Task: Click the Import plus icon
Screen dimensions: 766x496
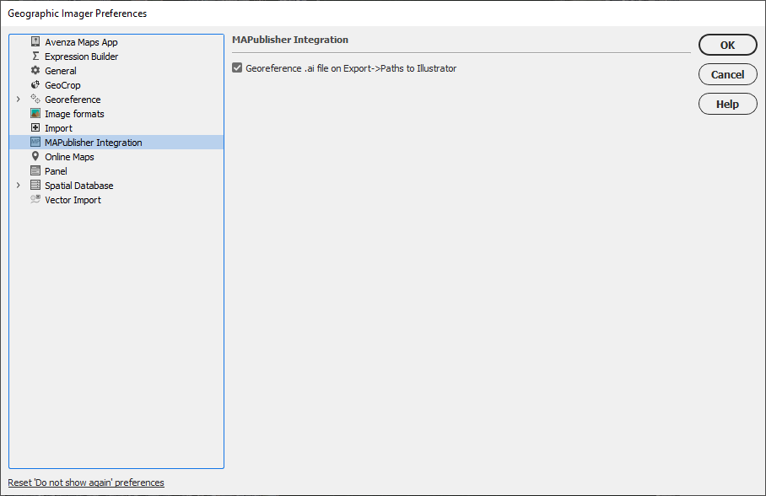Action: click(x=35, y=127)
